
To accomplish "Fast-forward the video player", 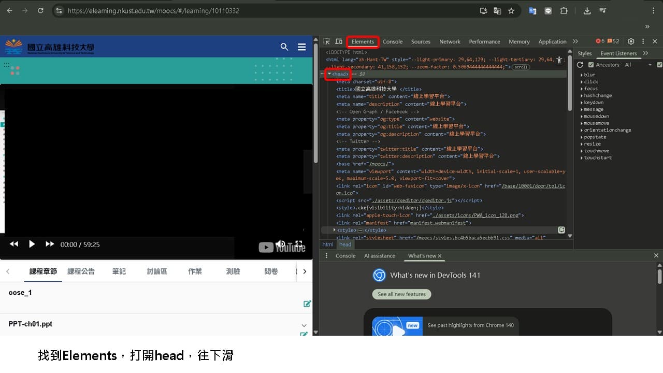I will click(x=50, y=244).
